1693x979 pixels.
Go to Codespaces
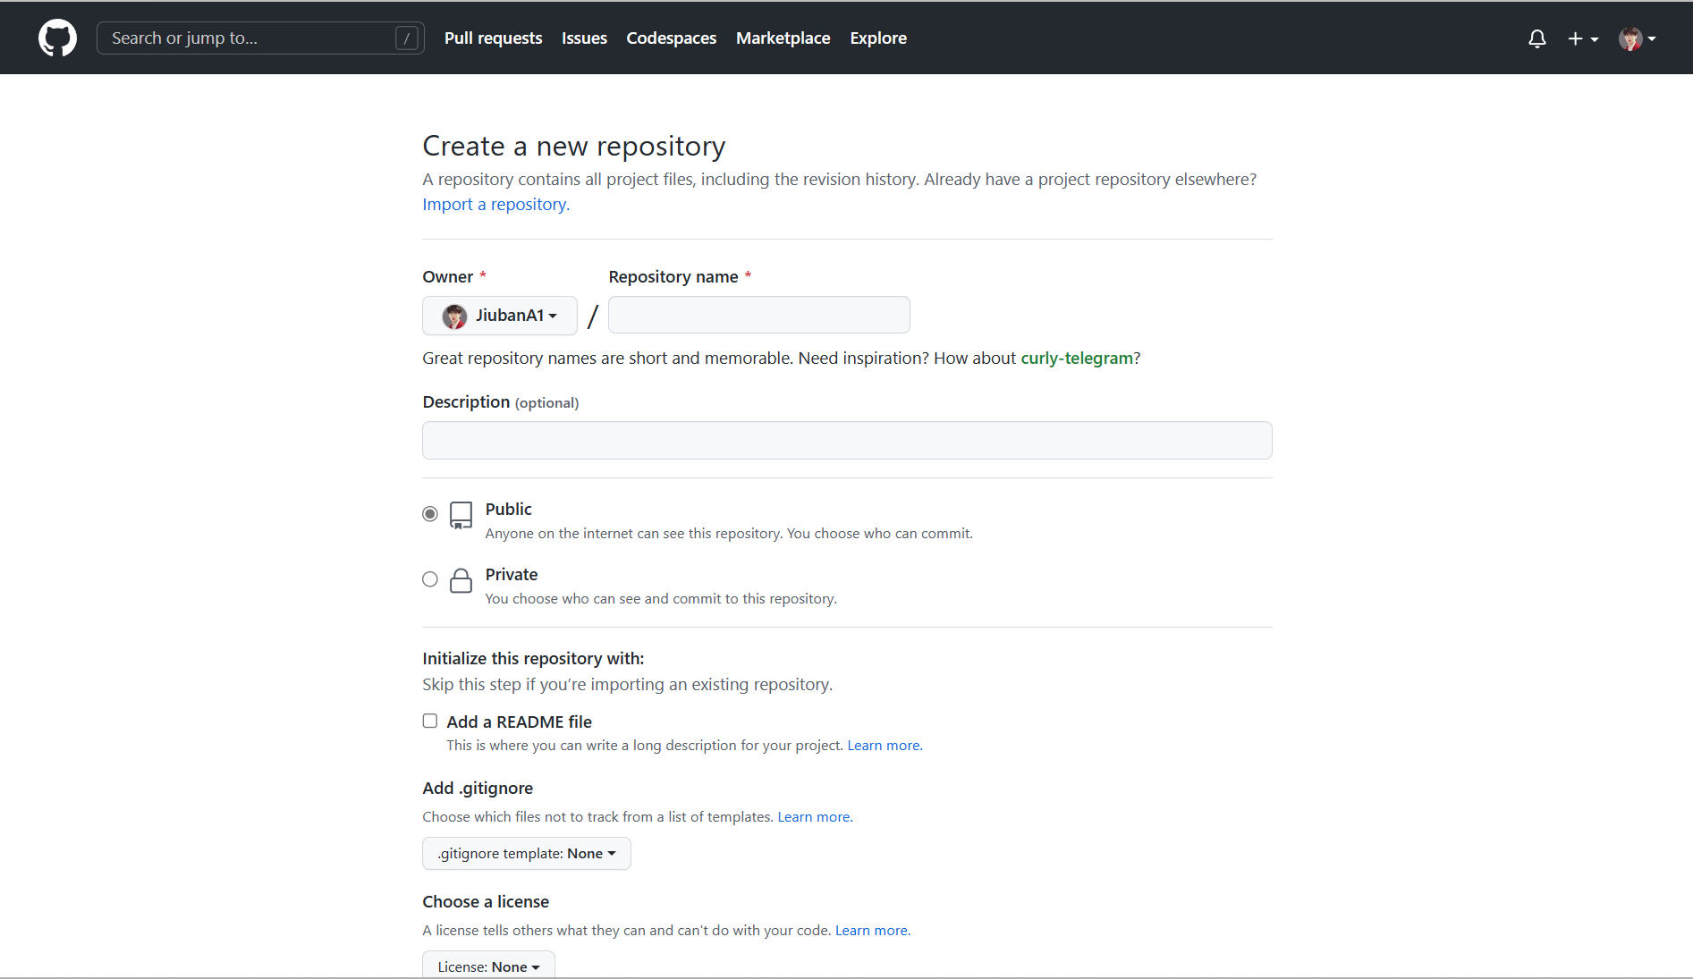click(671, 38)
